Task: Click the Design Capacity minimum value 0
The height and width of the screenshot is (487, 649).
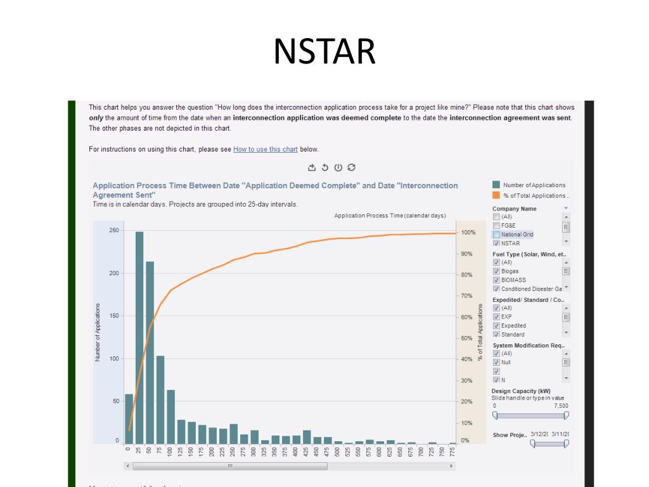Action: pos(494,406)
